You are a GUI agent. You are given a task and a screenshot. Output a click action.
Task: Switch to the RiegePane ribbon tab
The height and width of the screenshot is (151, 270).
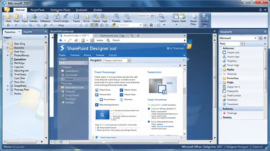[x=37, y=10]
